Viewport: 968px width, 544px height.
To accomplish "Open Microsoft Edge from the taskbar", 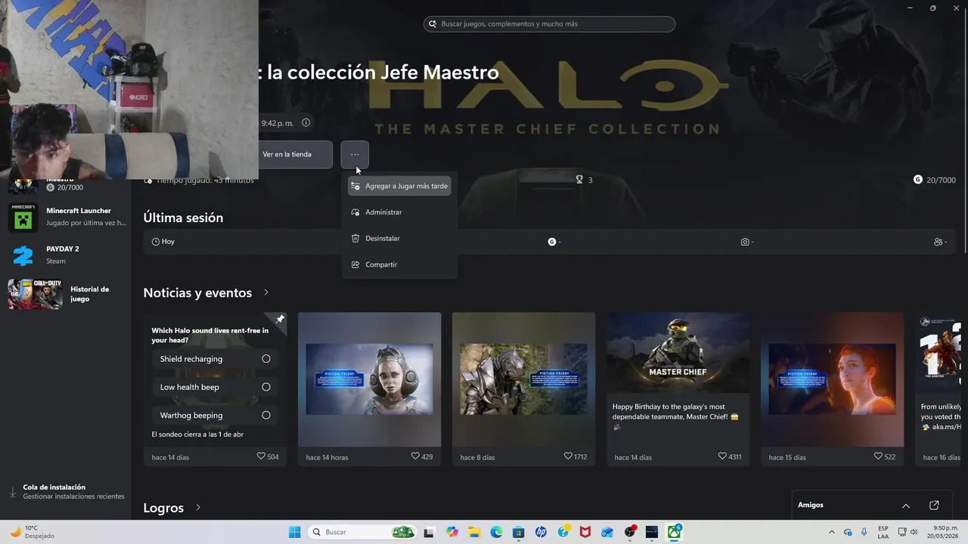I will tap(496, 532).
